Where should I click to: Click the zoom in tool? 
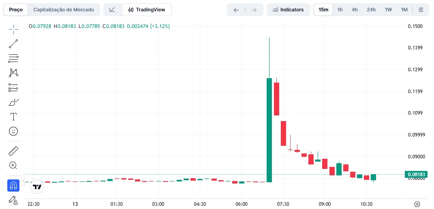(x=13, y=165)
